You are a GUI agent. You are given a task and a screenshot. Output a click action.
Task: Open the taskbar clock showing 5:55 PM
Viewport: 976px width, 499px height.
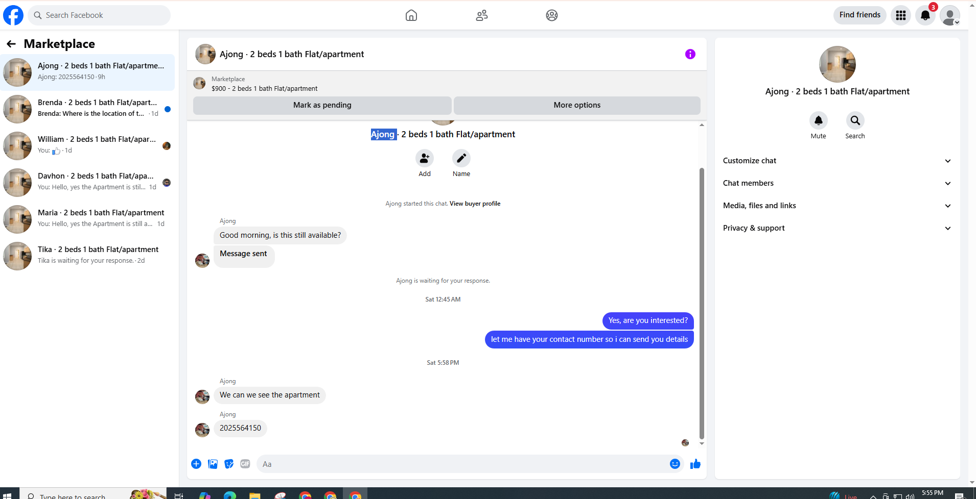(x=933, y=493)
